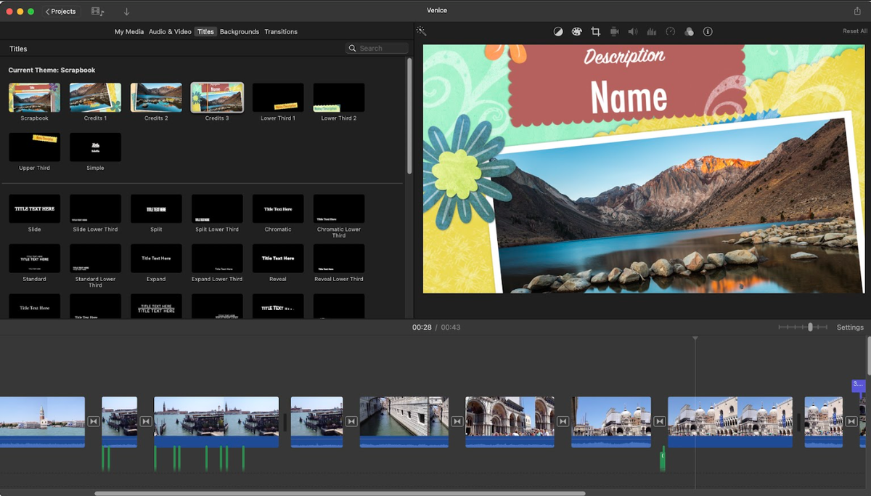Click transition icon after first timeline clip
The image size is (871, 496).
click(93, 421)
